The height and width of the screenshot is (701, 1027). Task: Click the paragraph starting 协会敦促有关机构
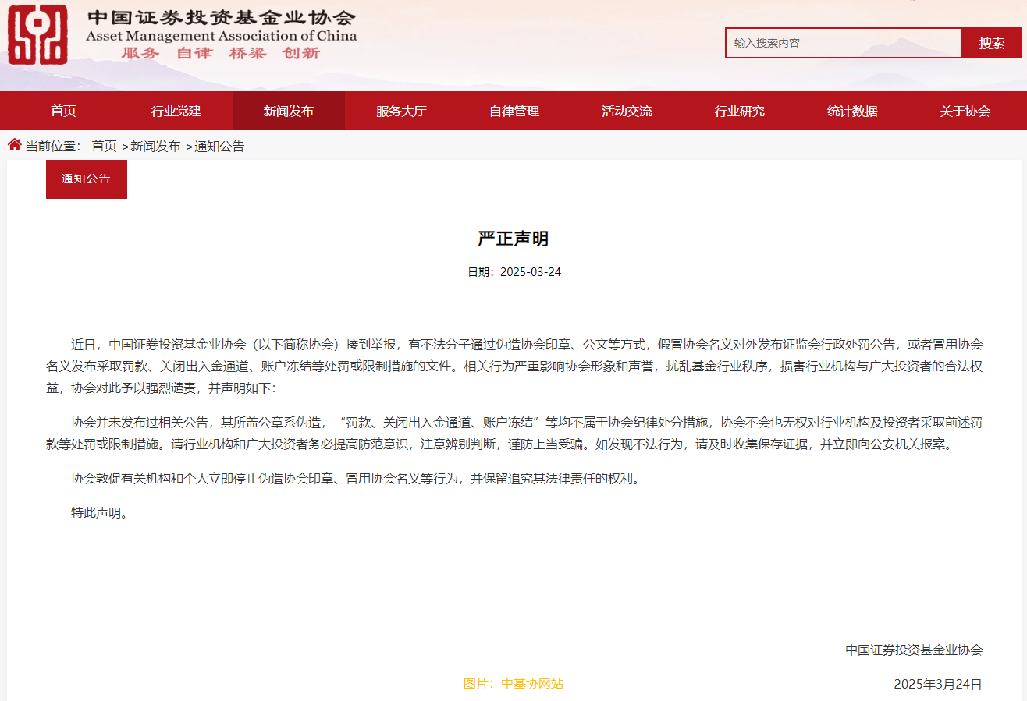click(x=357, y=478)
